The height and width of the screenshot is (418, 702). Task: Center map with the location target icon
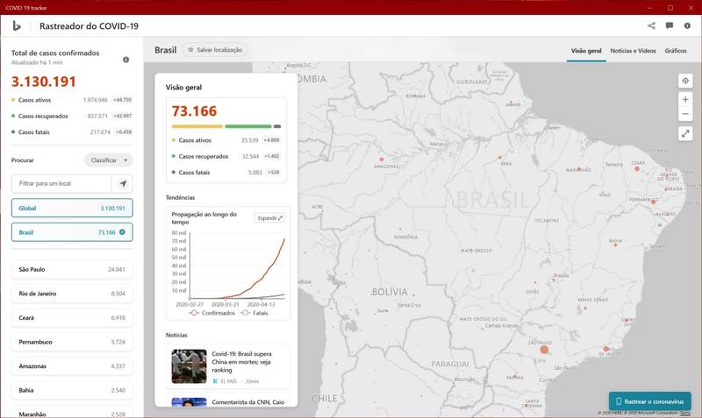pos(685,81)
